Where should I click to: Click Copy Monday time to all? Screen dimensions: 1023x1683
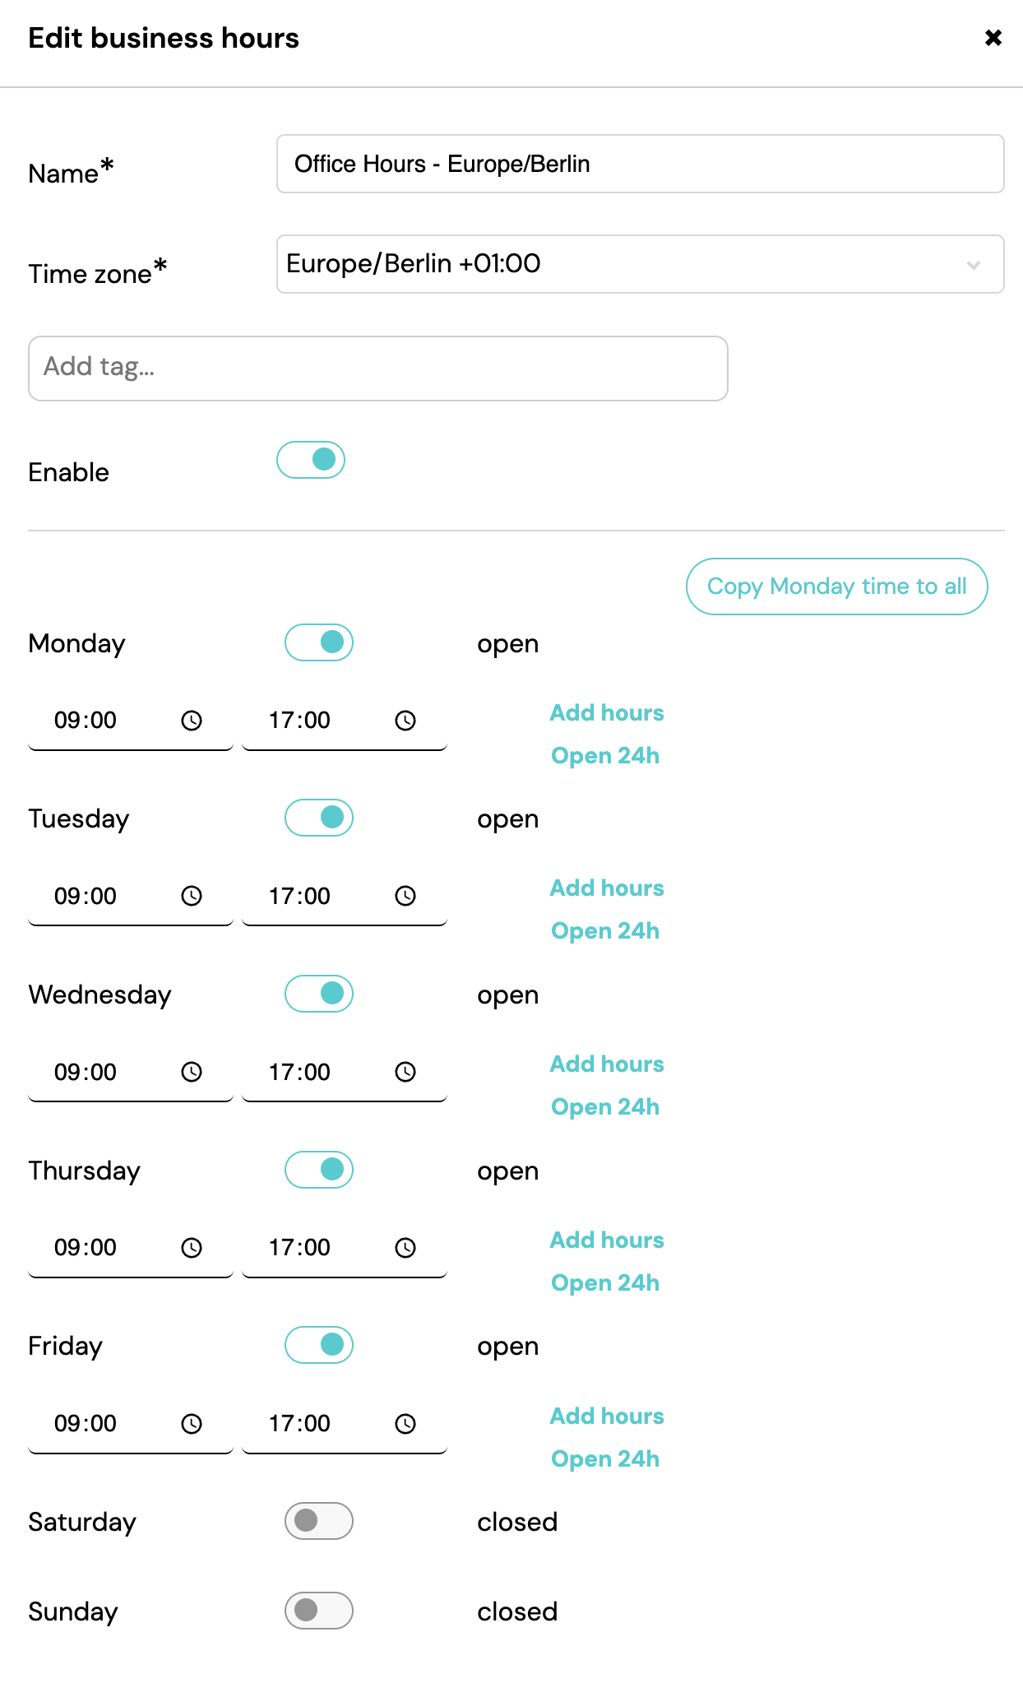(837, 586)
